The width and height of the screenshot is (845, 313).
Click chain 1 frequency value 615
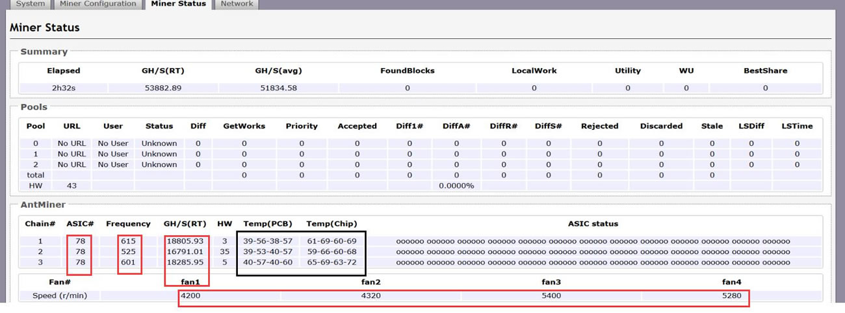point(128,241)
